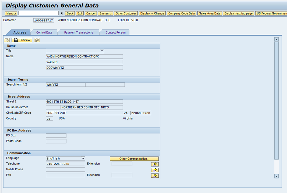Open Other Communication options
Viewport: 287px width, 193px height.
(134, 159)
